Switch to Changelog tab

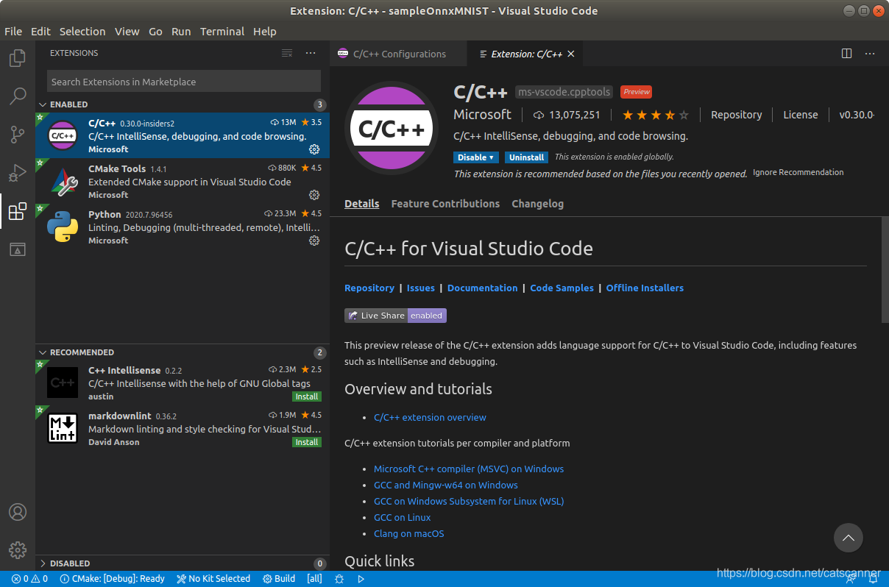pos(537,204)
